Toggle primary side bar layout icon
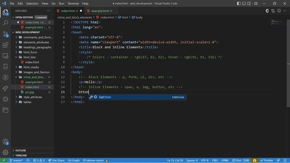290x163 pixels. click(239, 4)
